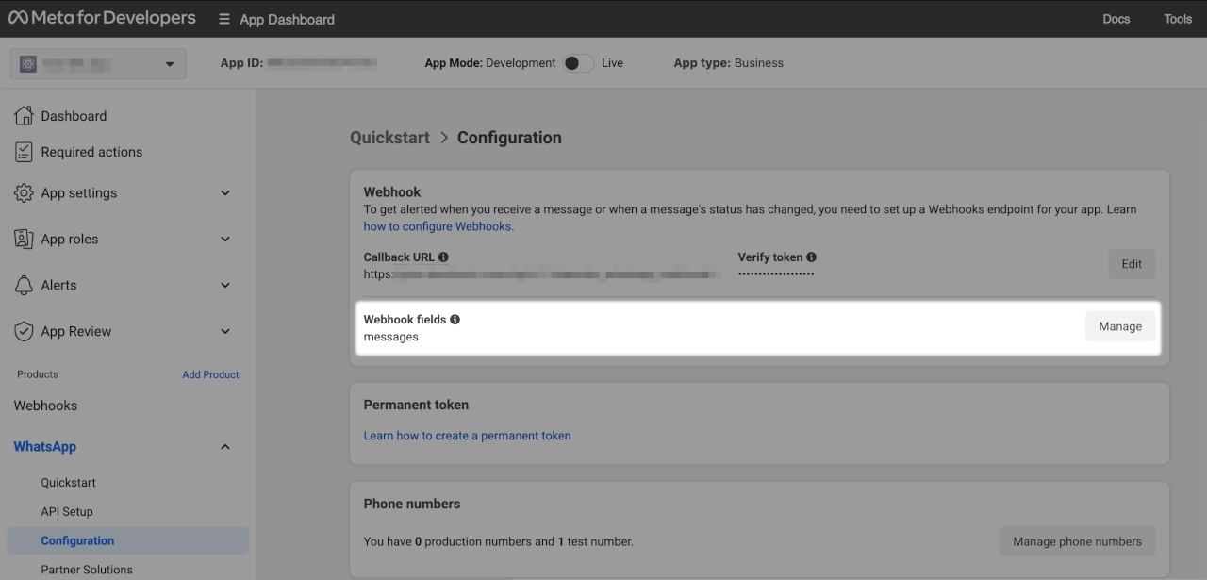Click the Required actions checklist icon

coord(24,151)
